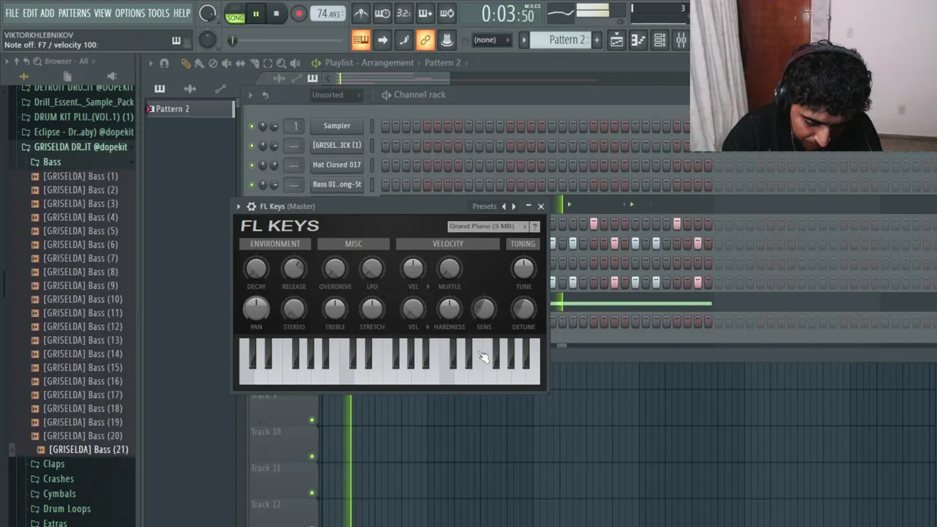
Task: Toggle the link/multilink to controllers icon
Action: pyautogui.click(x=425, y=40)
